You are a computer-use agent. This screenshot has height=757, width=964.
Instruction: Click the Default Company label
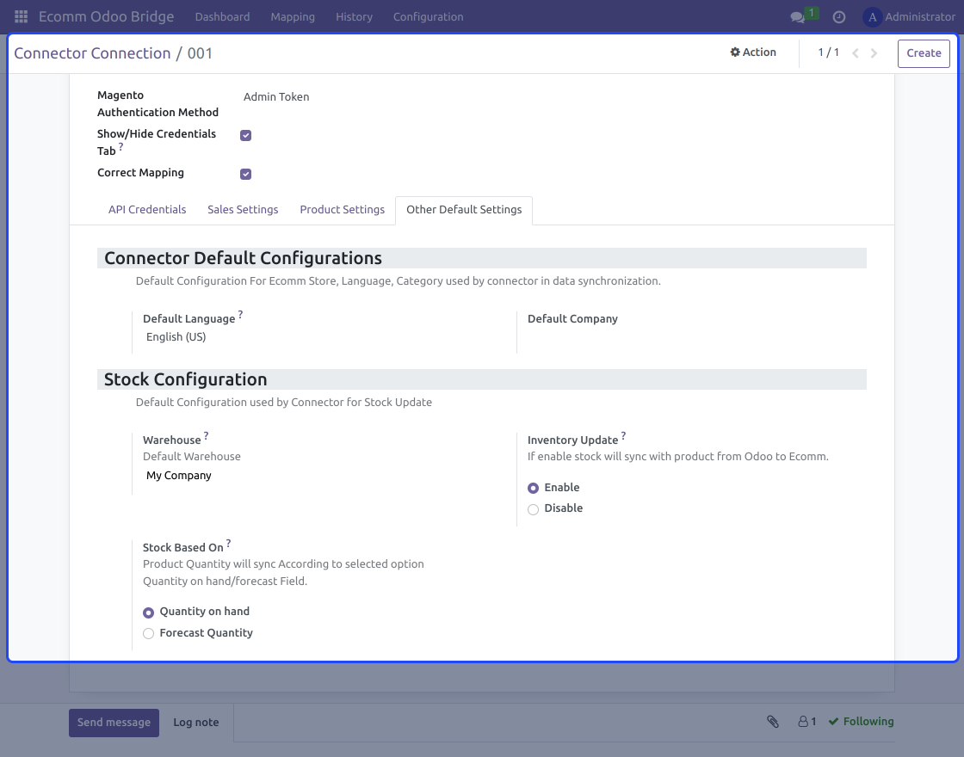click(572, 319)
